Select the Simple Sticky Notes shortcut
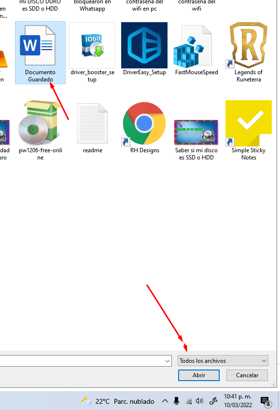The height and width of the screenshot is (410, 280). (x=249, y=130)
